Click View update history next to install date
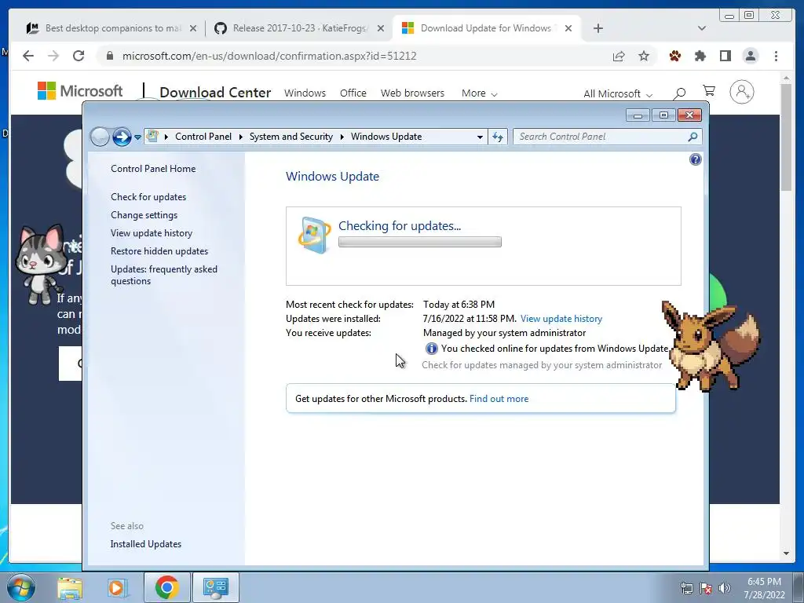804x603 pixels. (x=561, y=319)
